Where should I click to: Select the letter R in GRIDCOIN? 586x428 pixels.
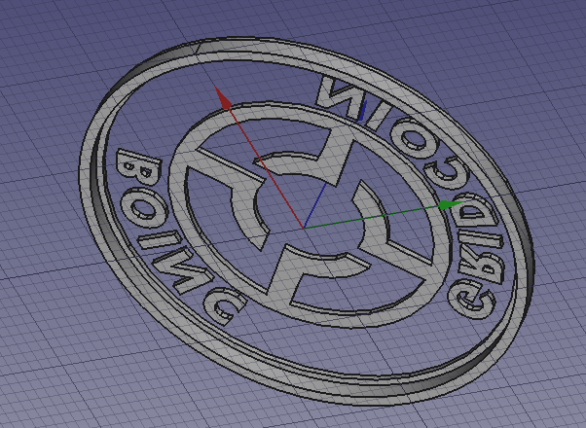tap(482, 262)
